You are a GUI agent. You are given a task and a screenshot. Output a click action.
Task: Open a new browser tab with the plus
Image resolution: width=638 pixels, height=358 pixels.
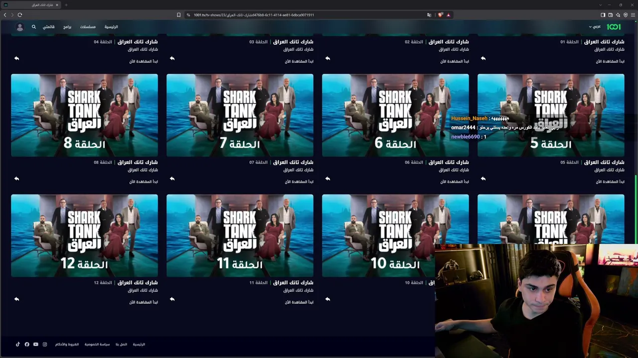pos(66,5)
